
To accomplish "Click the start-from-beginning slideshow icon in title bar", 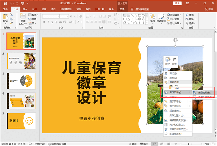I will pyautogui.click(x=23, y=3).
